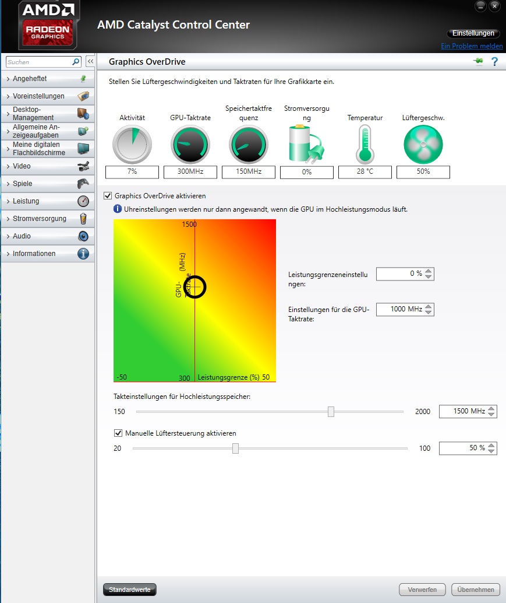
Task: Click the Video camera icon
Action: point(83,166)
